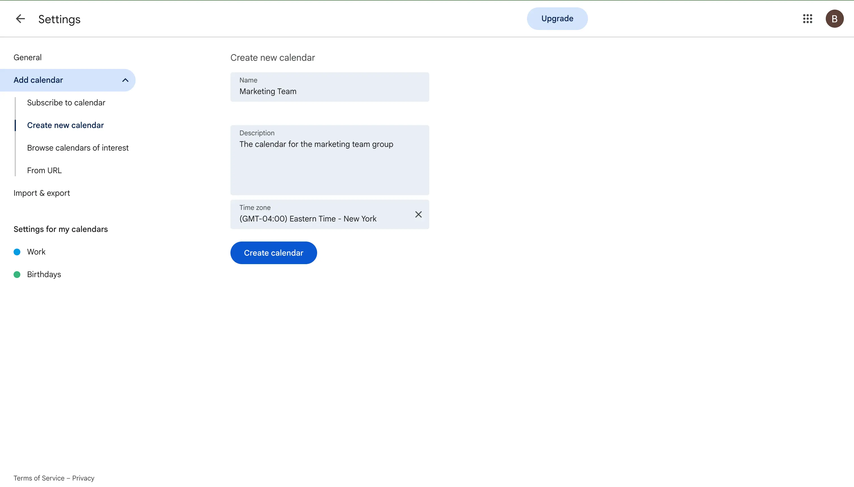Click the Create calendar button
Image resolution: width=854 pixels, height=487 pixels.
click(x=274, y=253)
